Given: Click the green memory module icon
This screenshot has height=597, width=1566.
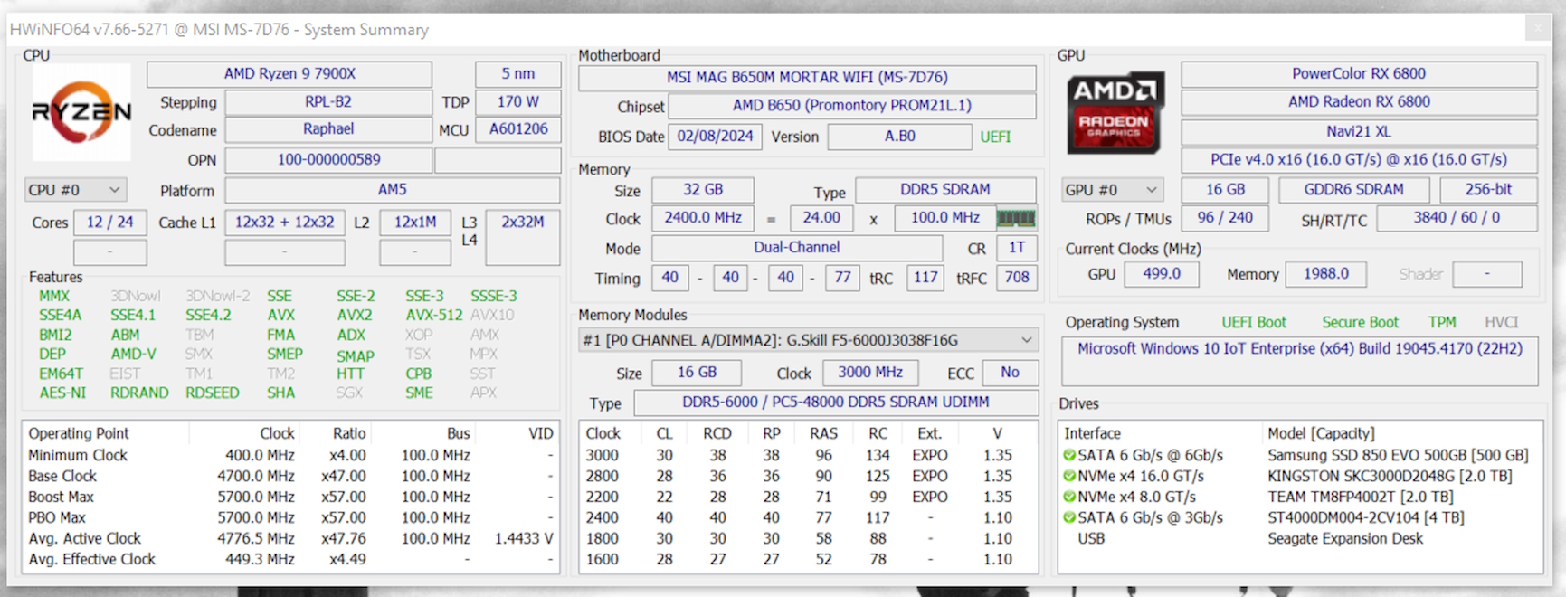Looking at the screenshot, I should [x=1015, y=218].
